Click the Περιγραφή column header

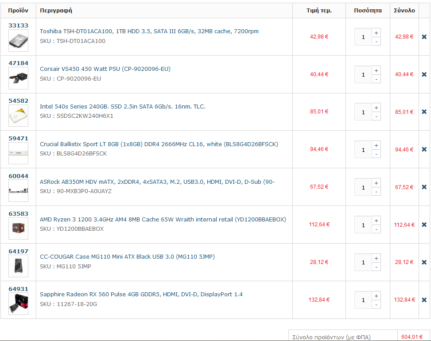tap(56, 11)
